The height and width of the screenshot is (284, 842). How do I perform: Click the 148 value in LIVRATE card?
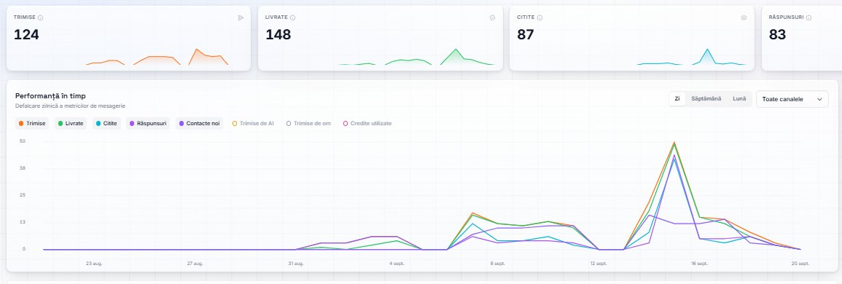pos(278,35)
